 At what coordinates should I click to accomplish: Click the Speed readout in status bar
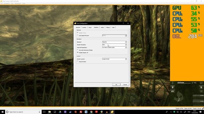pyautogui.click(x=179, y=109)
